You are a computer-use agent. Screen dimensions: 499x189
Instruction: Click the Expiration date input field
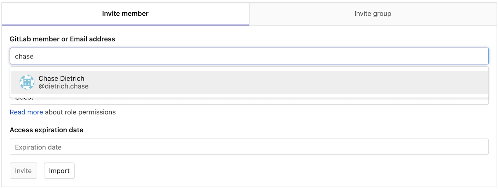coord(249,147)
